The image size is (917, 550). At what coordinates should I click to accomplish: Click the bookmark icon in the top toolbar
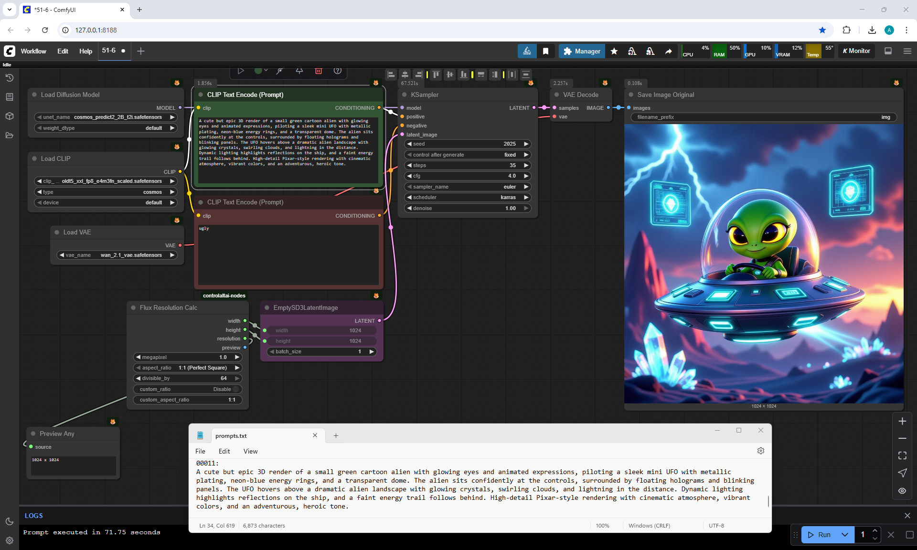[545, 51]
